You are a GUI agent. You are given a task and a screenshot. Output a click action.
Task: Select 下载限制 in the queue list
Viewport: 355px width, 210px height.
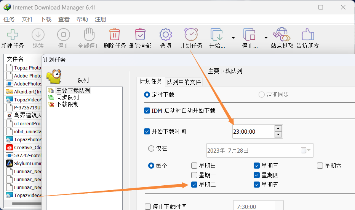[x=67, y=104]
